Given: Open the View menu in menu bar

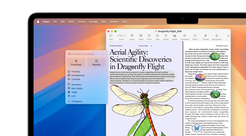Looking at the screenshot, I should [103, 21].
